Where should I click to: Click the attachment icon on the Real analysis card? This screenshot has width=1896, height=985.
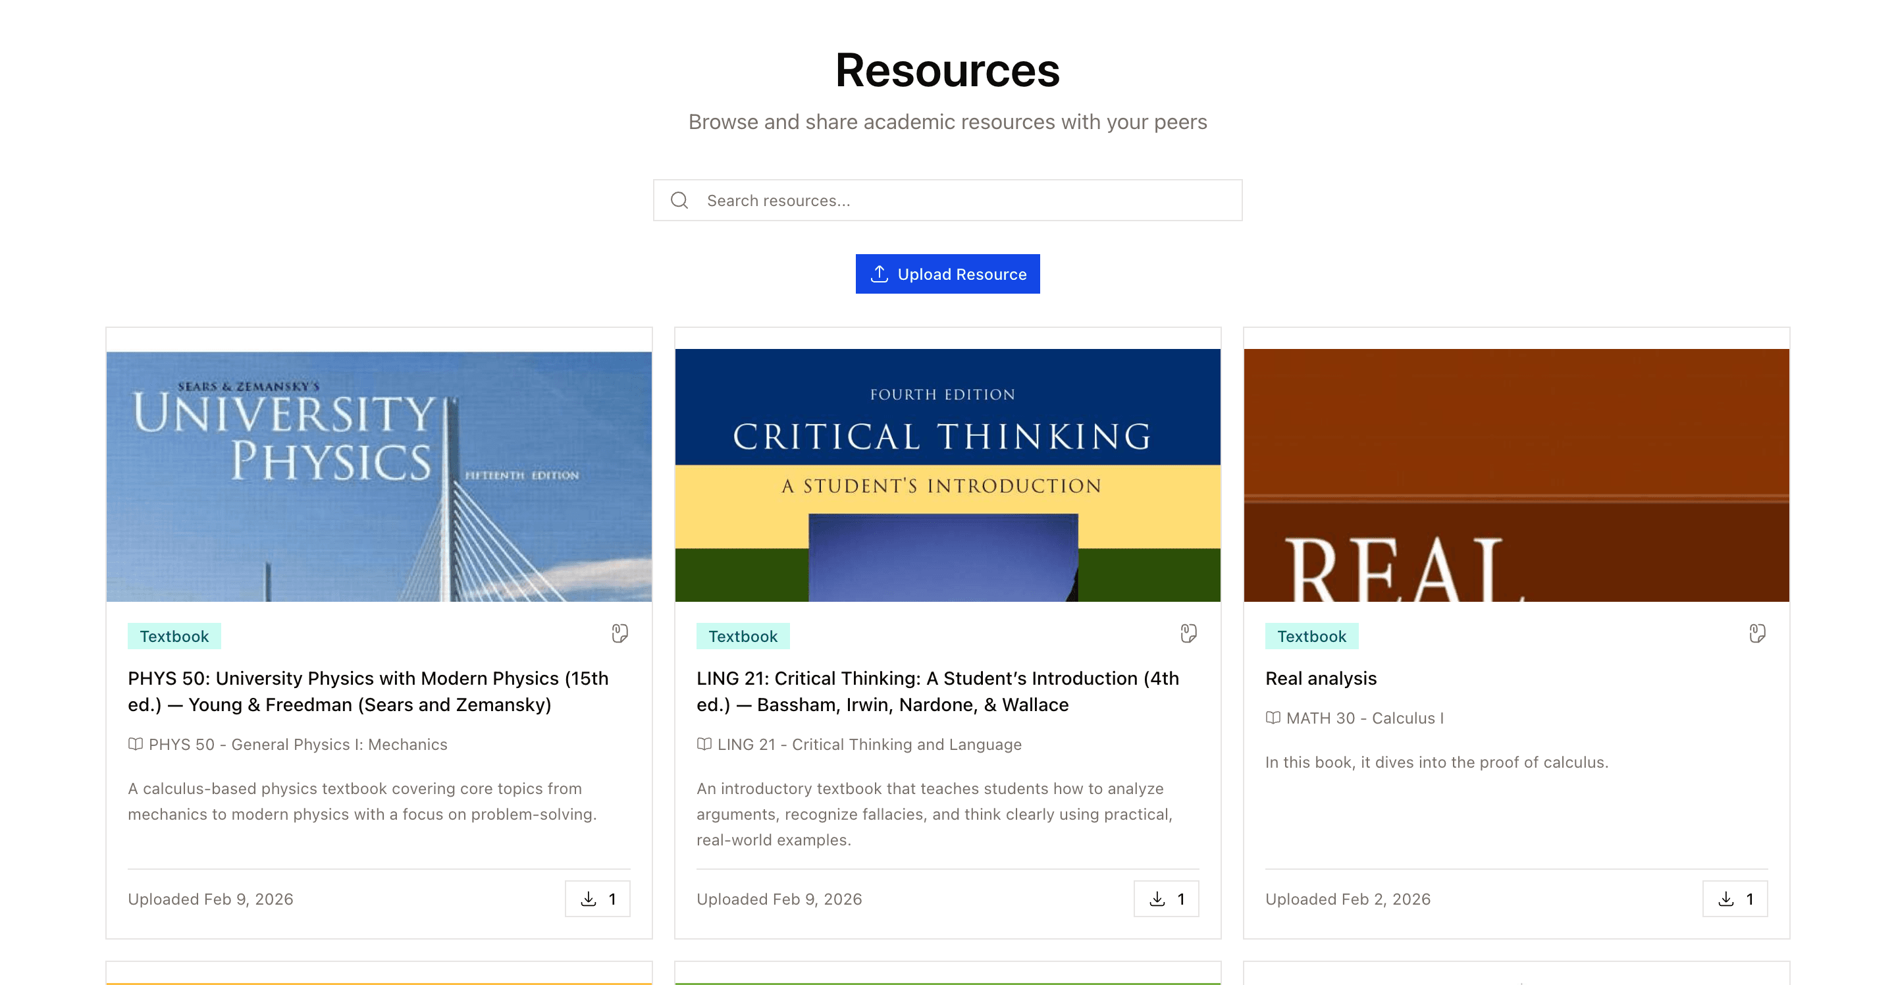pos(1756,634)
